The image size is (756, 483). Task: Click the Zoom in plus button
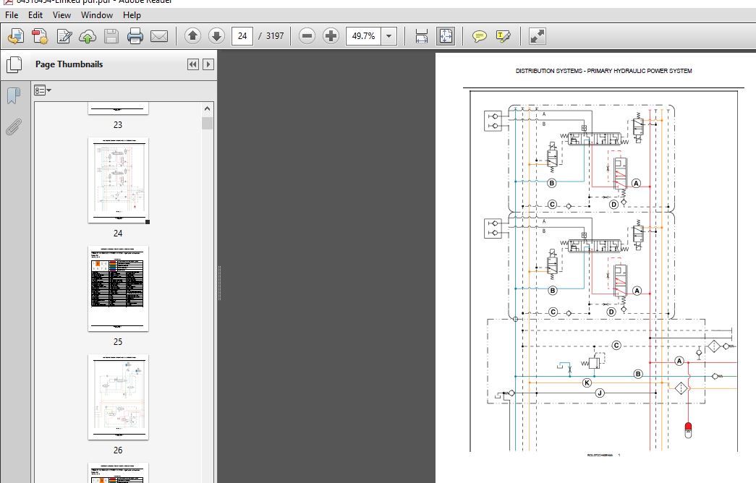tap(331, 35)
